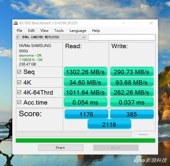Click the Start button
170x166 pixels.
[x=61, y=148]
